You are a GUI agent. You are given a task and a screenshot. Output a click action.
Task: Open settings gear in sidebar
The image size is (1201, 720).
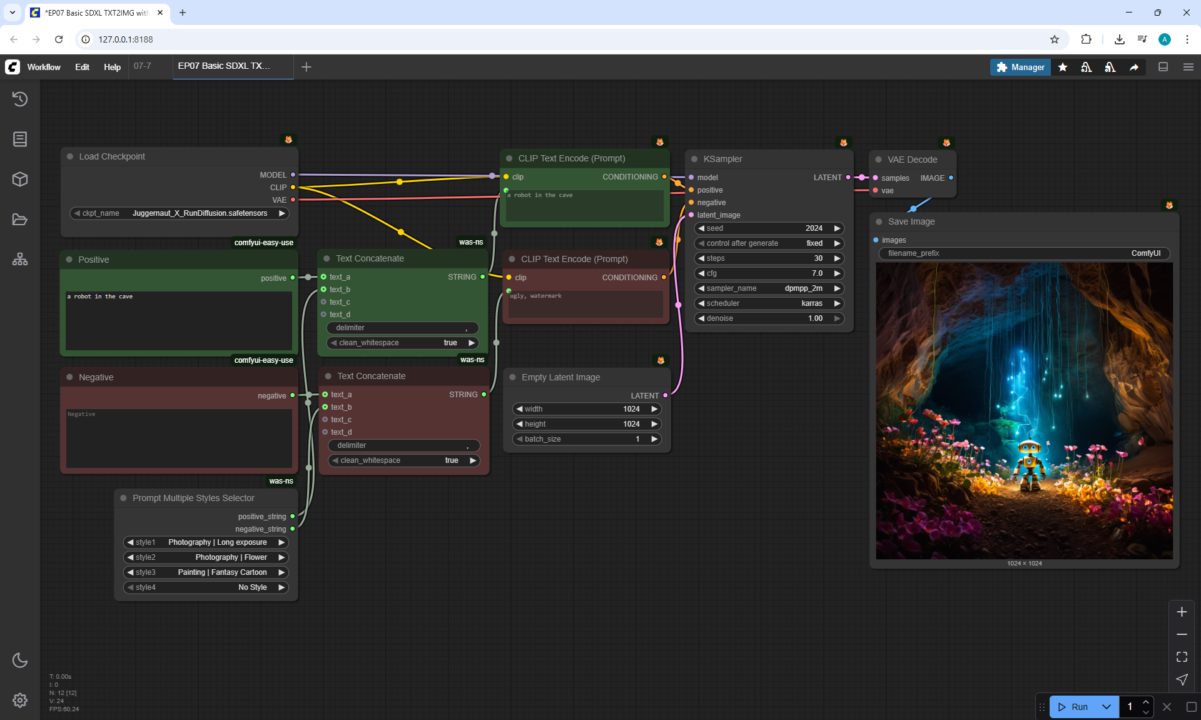click(20, 700)
